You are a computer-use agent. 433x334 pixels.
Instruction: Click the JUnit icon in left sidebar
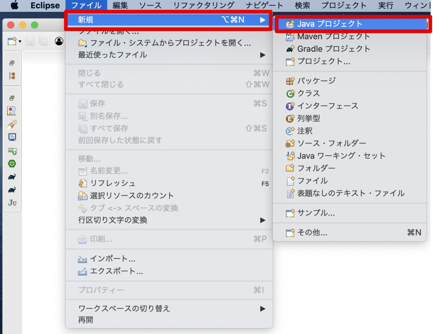pos(12,203)
